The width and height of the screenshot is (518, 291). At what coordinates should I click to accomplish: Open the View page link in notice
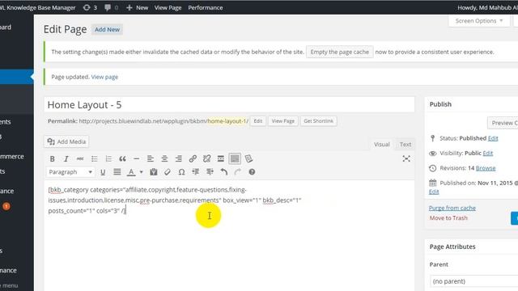(104, 77)
